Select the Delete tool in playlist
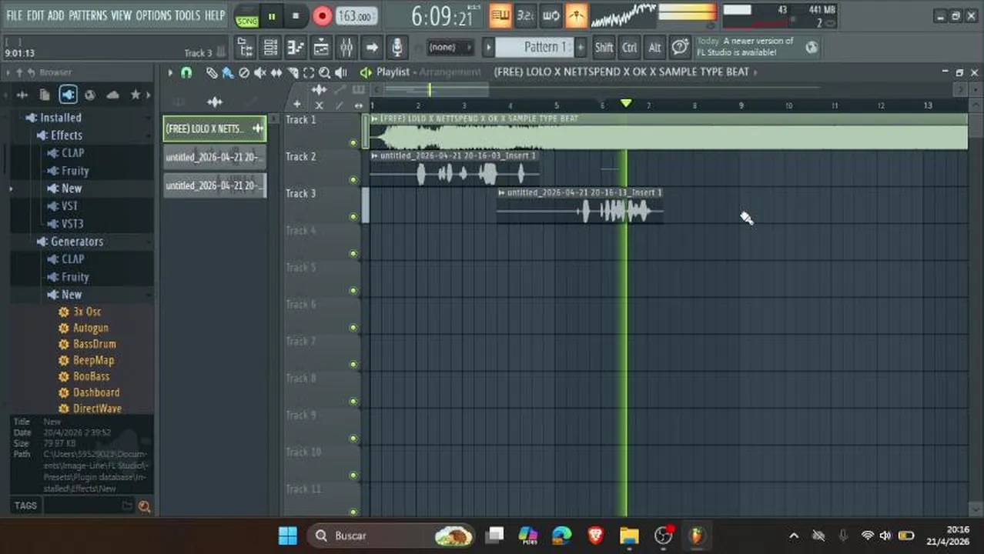The image size is (984, 554). point(243,72)
